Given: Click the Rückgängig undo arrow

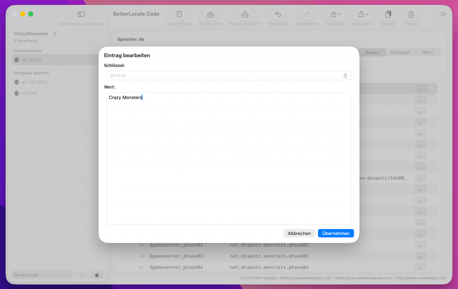Looking at the screenshot, I should pos(278,14).
